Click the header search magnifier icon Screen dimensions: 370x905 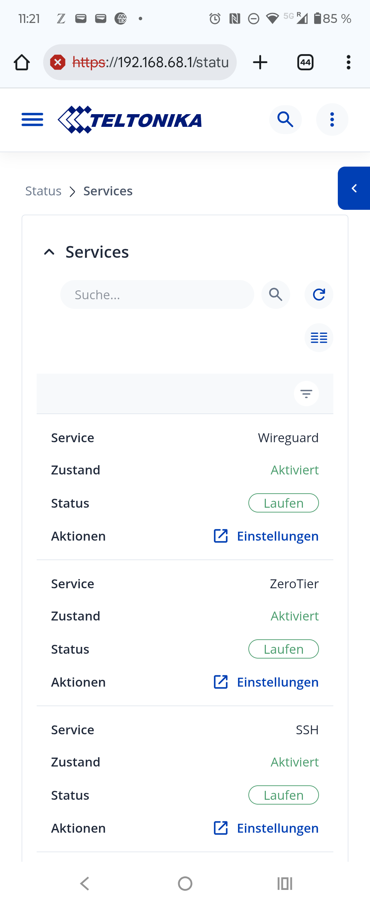pyautogui.click(x=285, y=119)
